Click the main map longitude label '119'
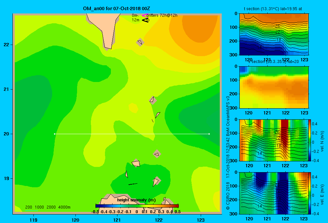The width and height of the screenshot is (328, 223). 33,220
